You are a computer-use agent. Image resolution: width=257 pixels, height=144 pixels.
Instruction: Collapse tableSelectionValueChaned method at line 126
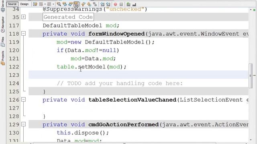[24, 100]
